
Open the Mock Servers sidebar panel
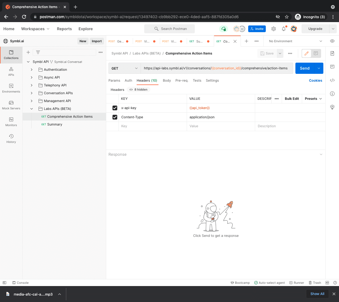[x=11, y=105]
